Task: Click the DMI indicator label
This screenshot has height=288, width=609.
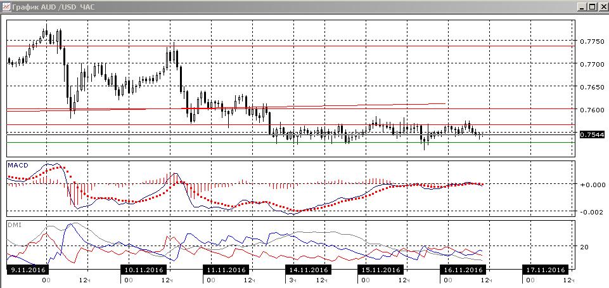Action: (x=14, y=225)
